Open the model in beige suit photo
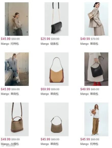The image size is (112, 148). click(x=96, y=19)
